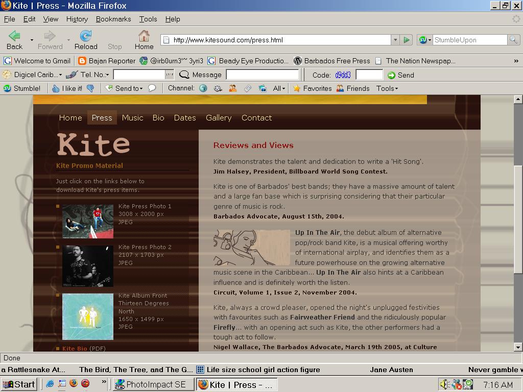Switch to the Music tab on the Kite site
Viewport: 523px width, 392px height.
click(132, 118)
